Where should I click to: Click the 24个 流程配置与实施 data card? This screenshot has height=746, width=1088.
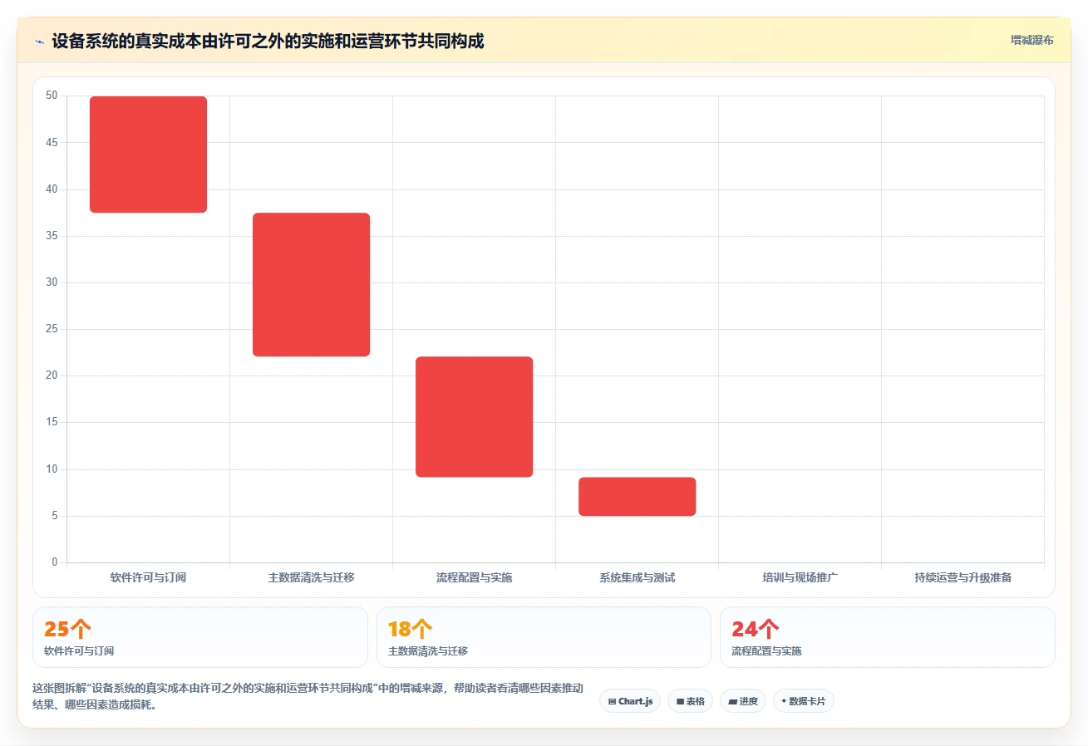887,637
